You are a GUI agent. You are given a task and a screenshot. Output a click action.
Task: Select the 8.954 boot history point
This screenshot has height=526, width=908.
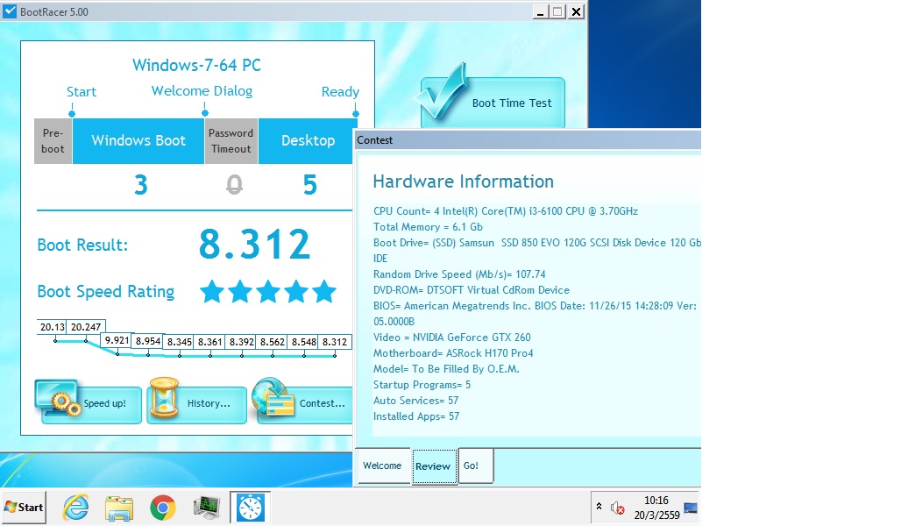(x=147, y=341)
